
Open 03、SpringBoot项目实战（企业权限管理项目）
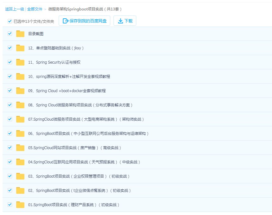tap(79, 176)
